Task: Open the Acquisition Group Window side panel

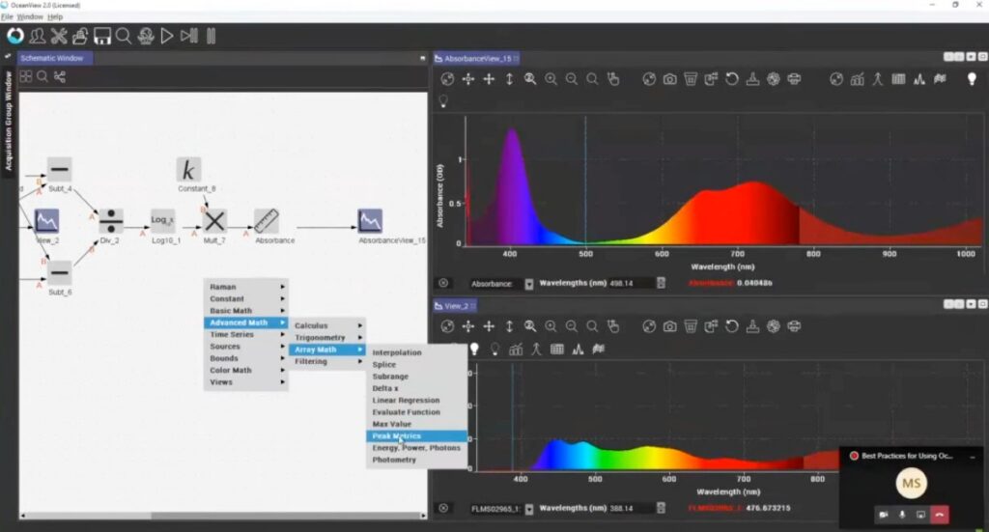Action: click(9, 121)
